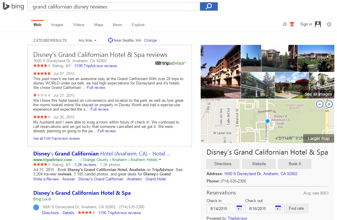337x220 pixels.
Task: Zoom in on the map
Action: (329, 104)
